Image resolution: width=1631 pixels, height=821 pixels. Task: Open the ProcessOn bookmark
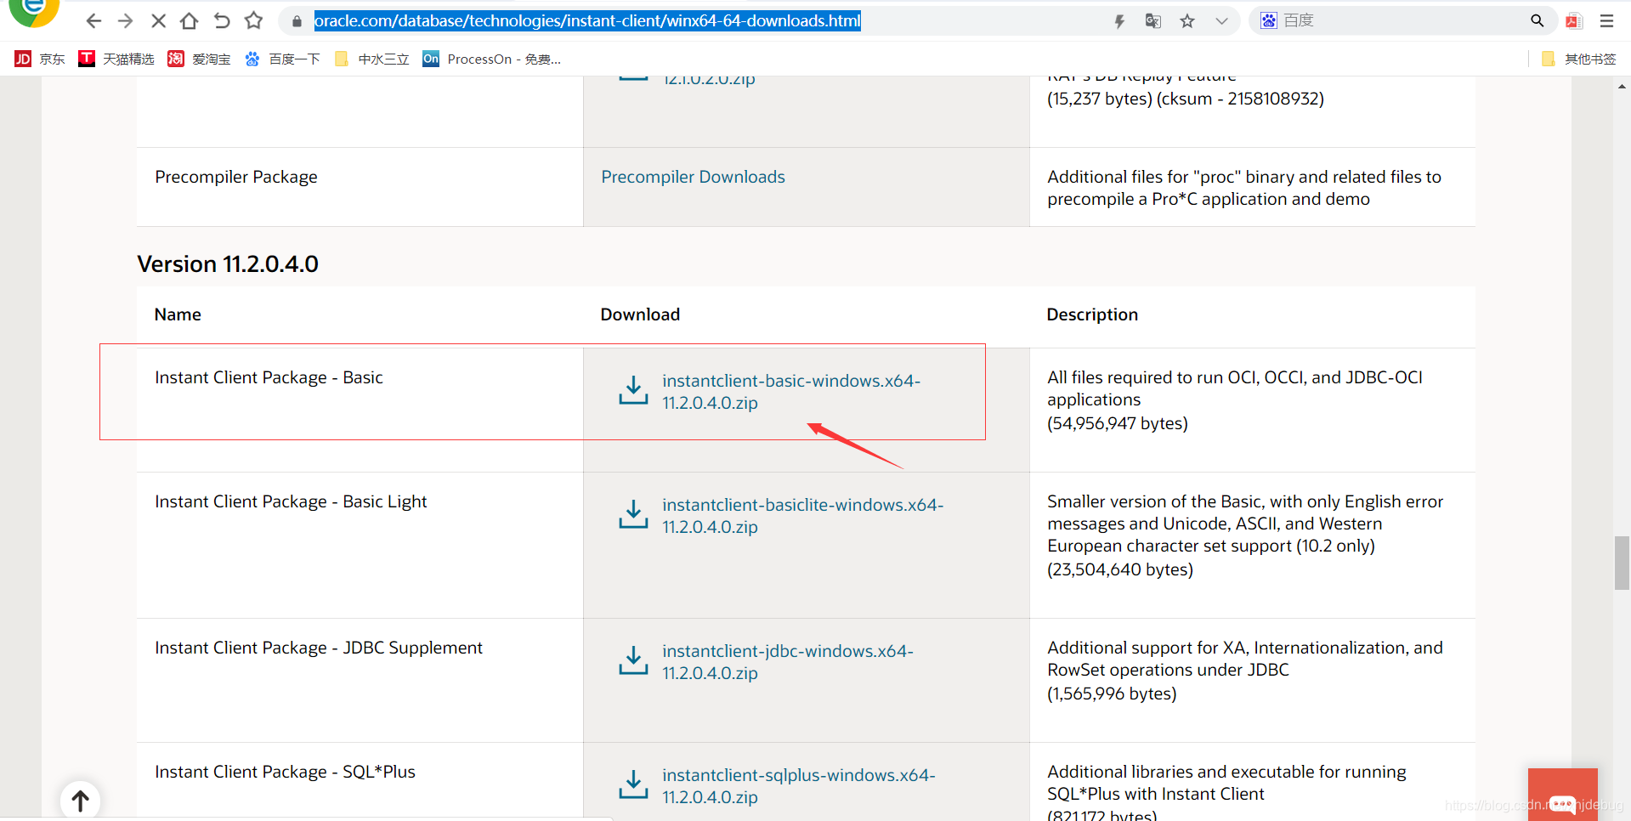pos(491,59)
